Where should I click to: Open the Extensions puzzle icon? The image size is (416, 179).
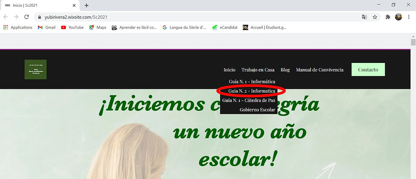point(388,17)
